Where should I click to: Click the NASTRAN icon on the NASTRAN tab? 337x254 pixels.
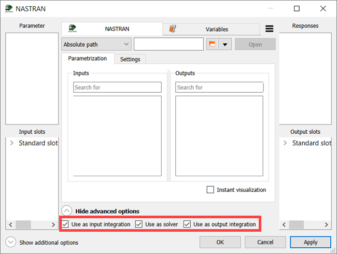pyautogui.click(x=73, y=29)
